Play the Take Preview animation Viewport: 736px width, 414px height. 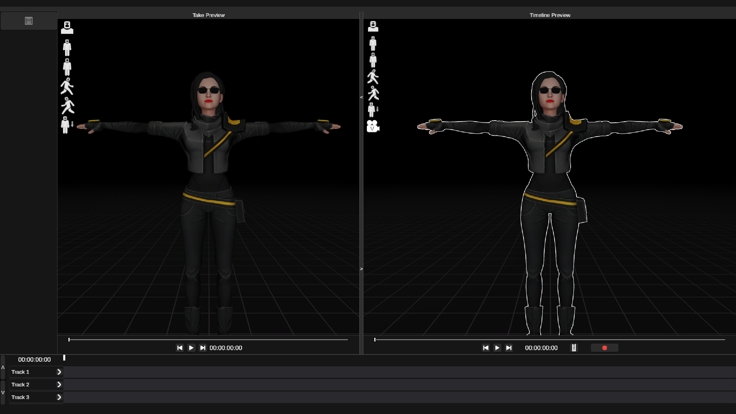pos(191,348)
